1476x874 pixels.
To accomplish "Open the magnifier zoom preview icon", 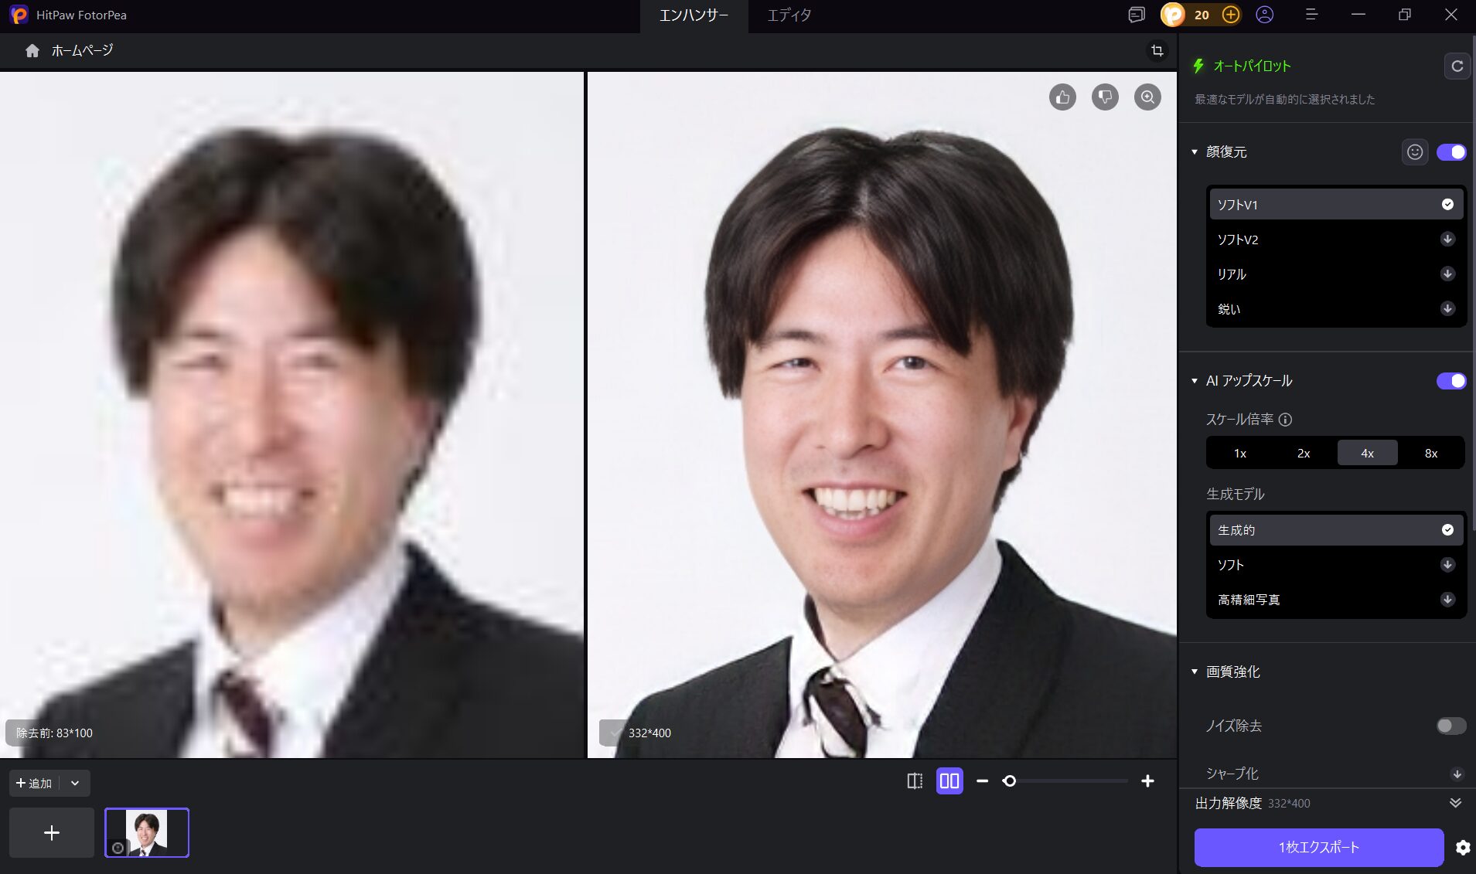I will pyautogui.click(x=1147, y=97).
